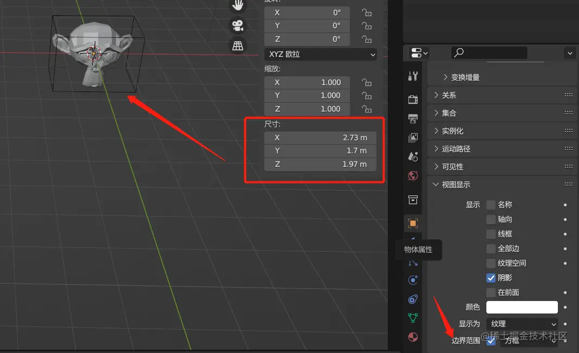Click the grip handle of 可见性 panel
Screen dimensions: 579x353
(x=569, y=167)
